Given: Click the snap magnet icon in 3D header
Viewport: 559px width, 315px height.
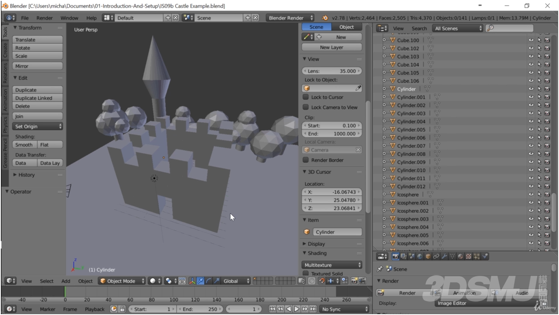Looking at the screenshot, I should pyautogui.click(x=322, y=281).
